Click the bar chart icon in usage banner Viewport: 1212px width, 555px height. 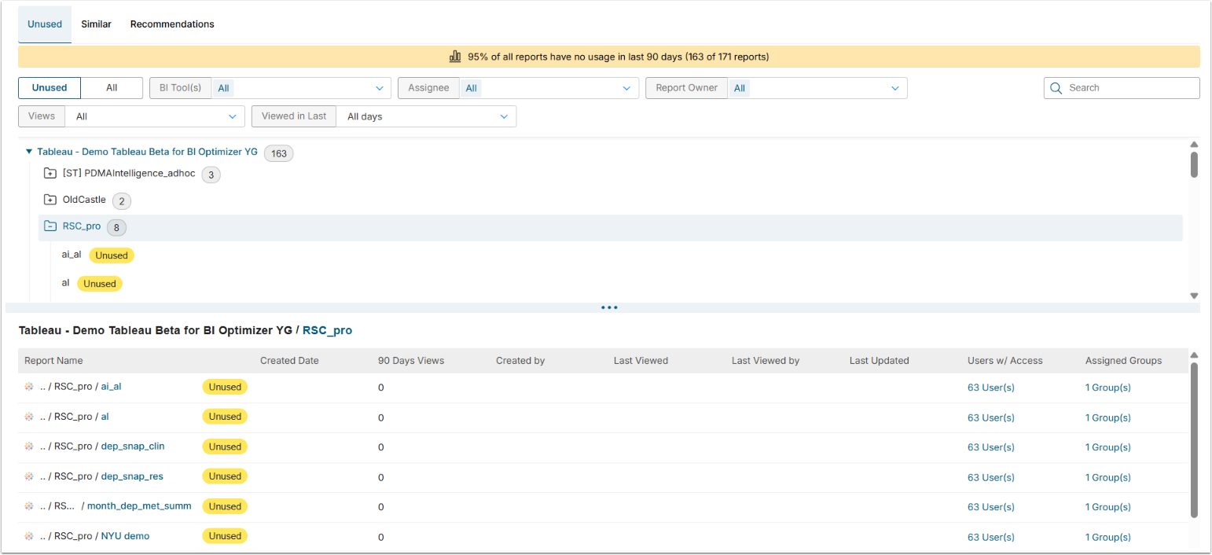click(x=455, y=57)
